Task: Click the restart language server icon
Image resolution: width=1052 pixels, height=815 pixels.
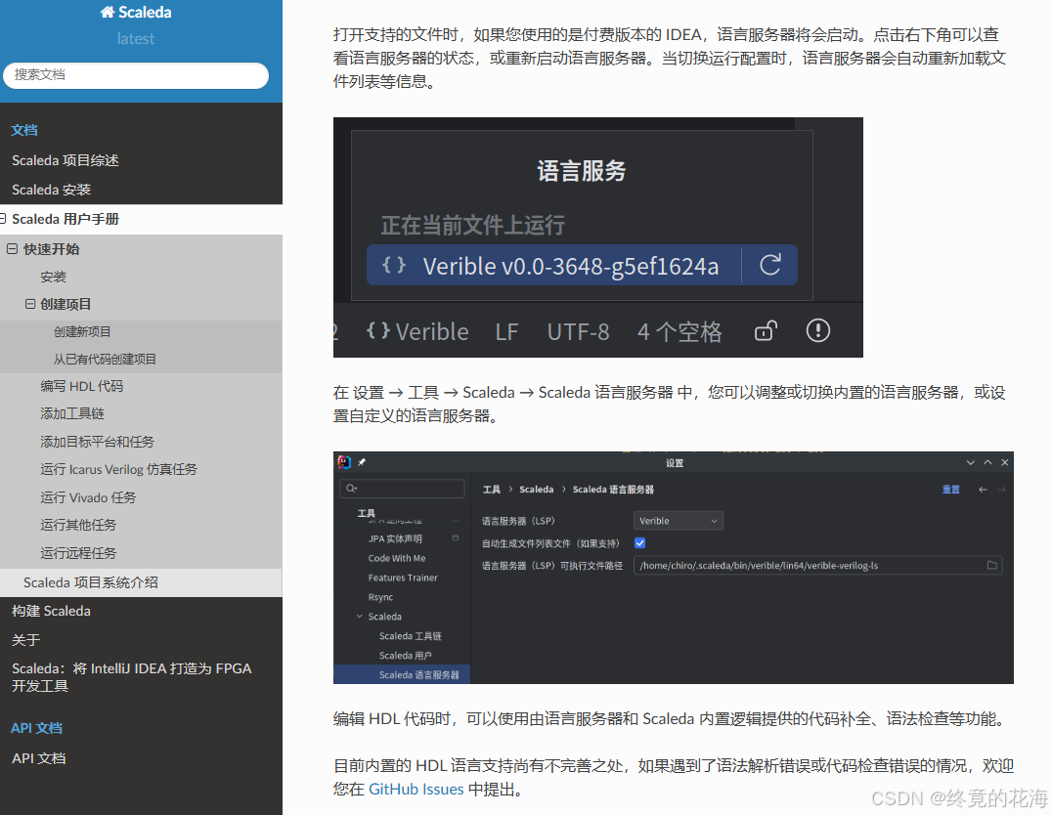Action: tap(770, 265)
